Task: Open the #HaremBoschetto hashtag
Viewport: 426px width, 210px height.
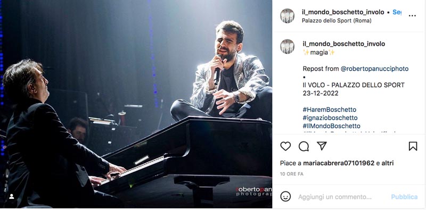Action: [x=330, y=110]
